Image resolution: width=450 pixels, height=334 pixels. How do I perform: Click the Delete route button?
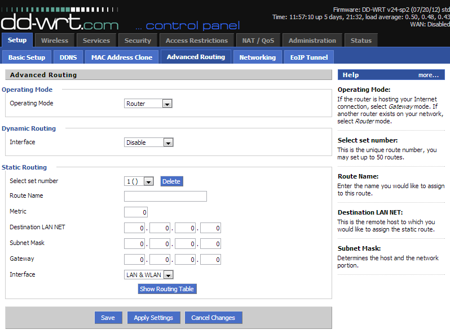click(171, 181)
